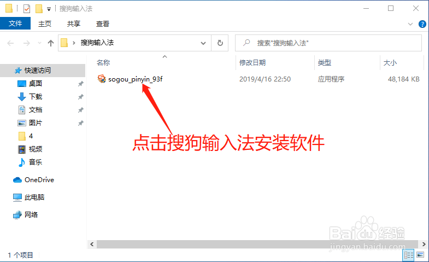429x262 pixels.
Task: Click the 应用程序 type cell
Action: (331, 79)
